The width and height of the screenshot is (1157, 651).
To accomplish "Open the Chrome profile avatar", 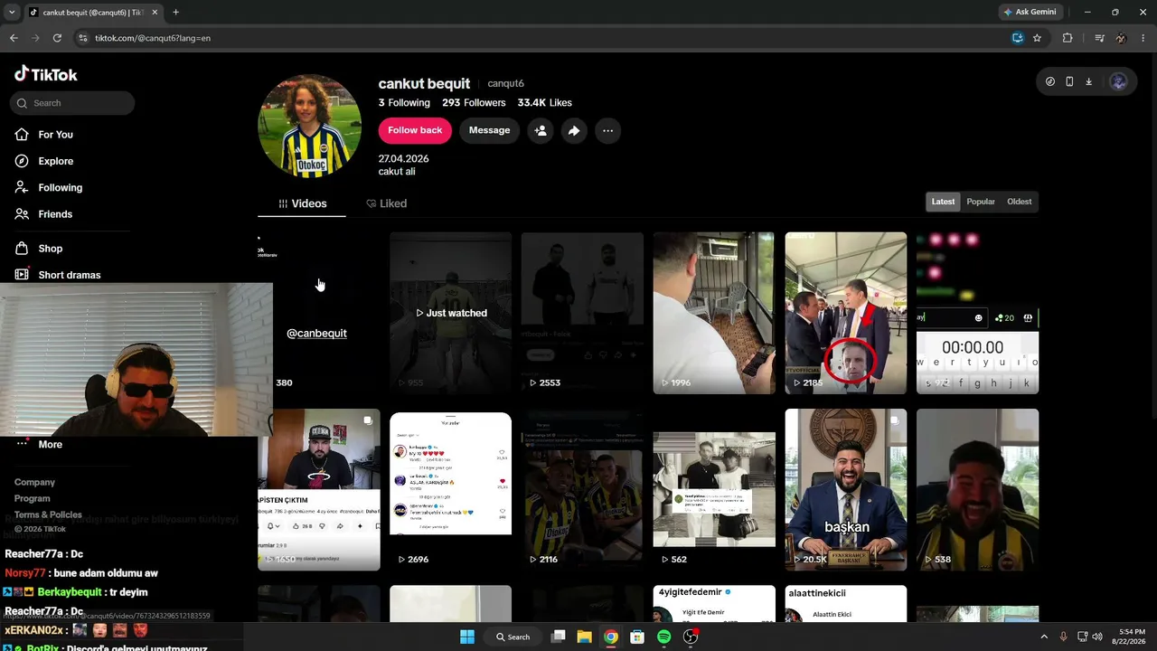I will coord(1121,38).
